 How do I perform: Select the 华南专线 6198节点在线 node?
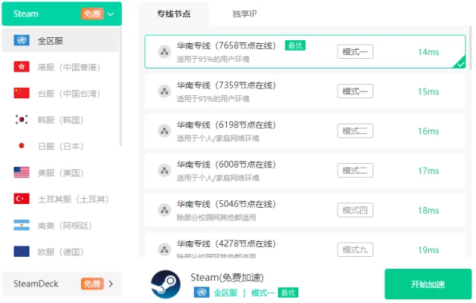305,131
